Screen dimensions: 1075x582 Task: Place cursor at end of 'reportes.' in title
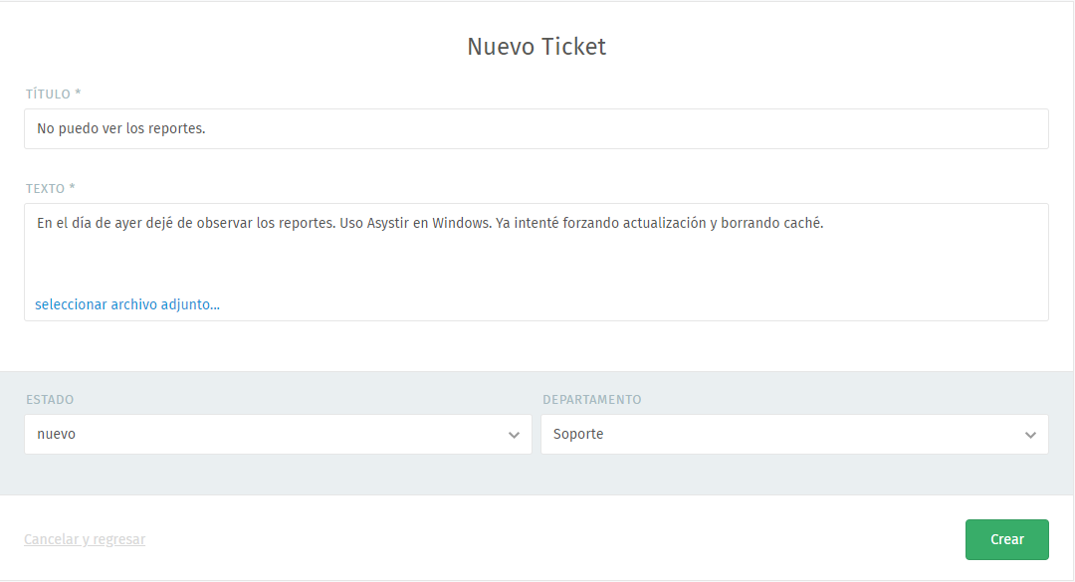(x=207, y=129)
